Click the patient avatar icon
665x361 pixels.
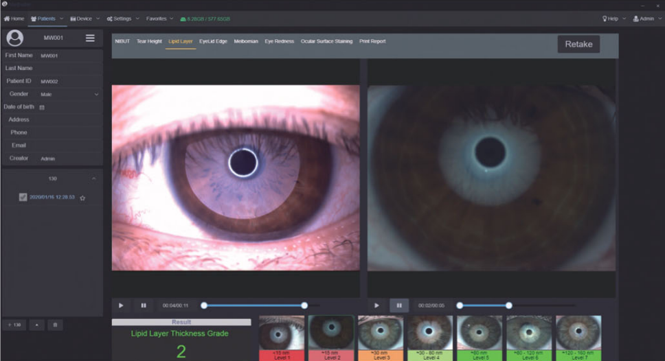click(x=14, y=38)
